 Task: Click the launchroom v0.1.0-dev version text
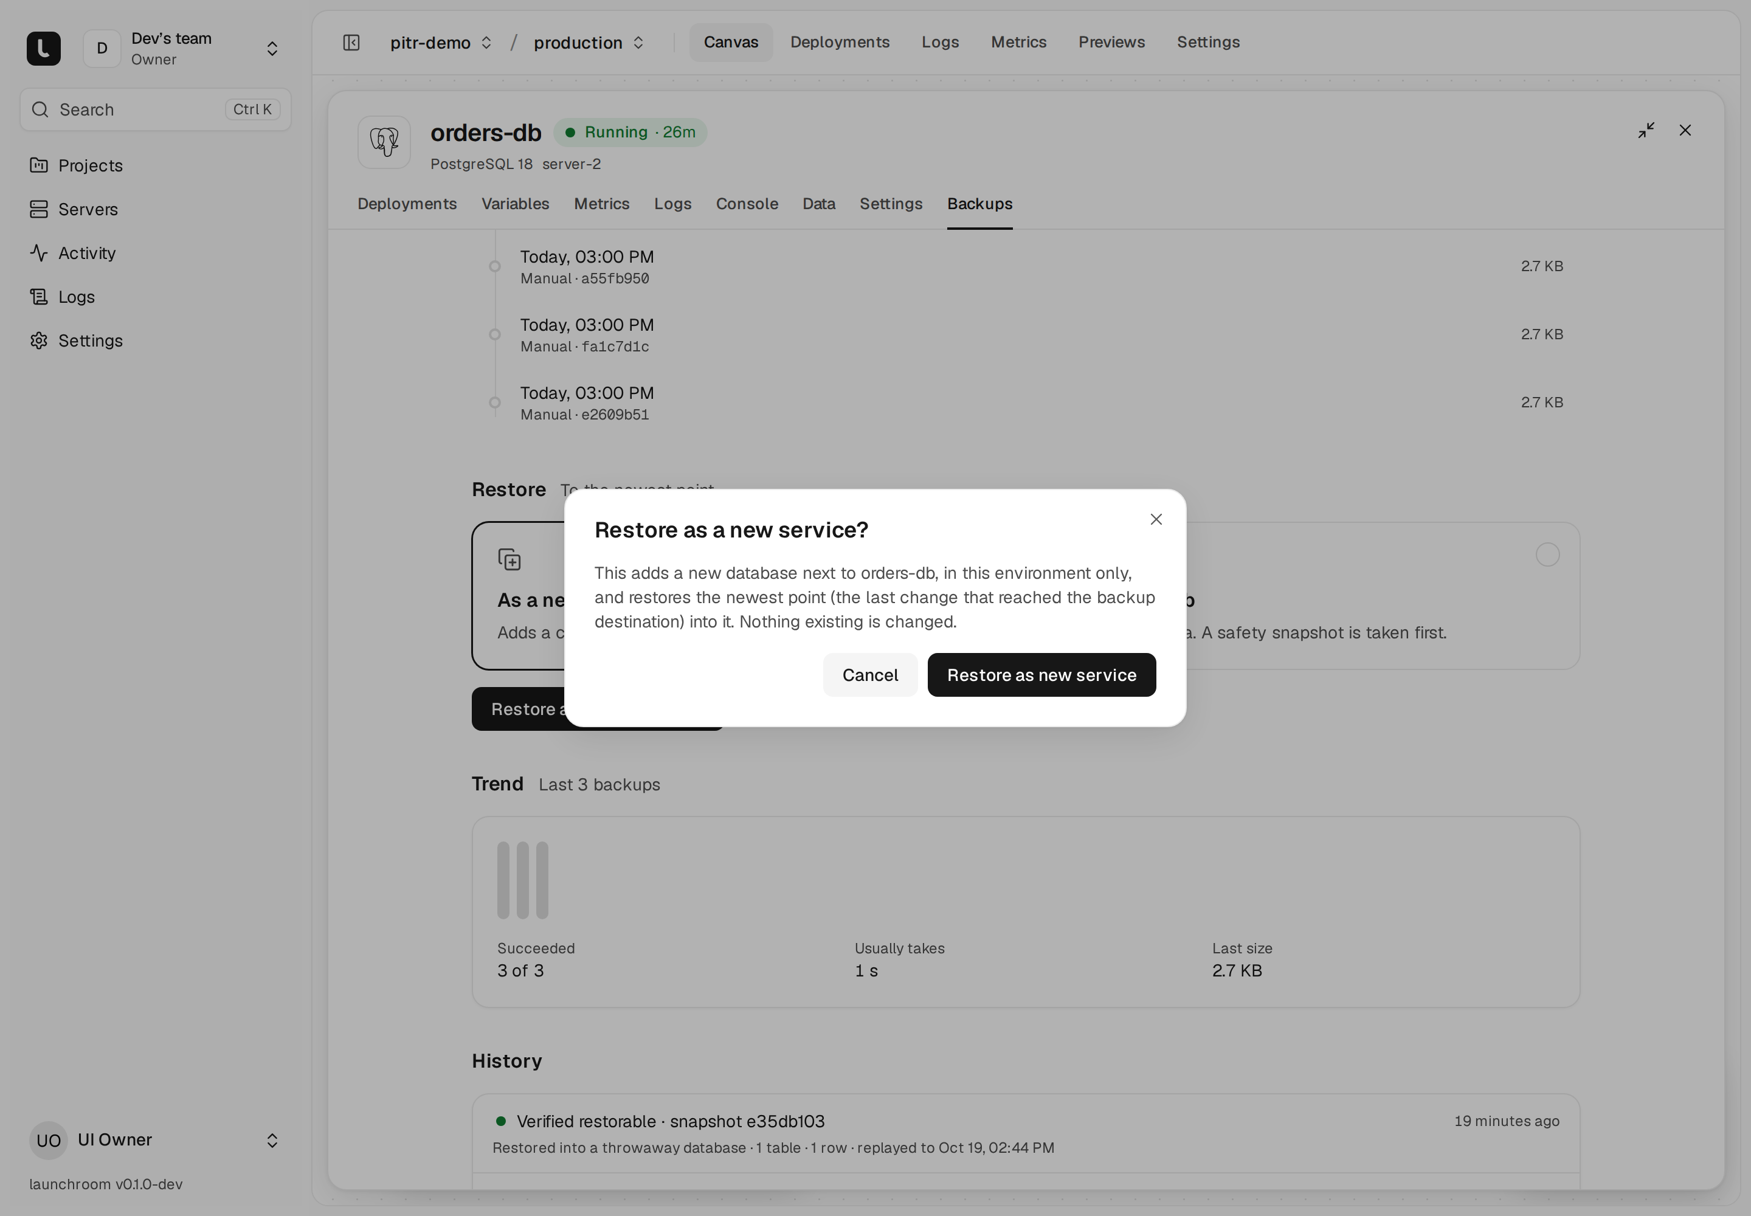point(106,1185)
